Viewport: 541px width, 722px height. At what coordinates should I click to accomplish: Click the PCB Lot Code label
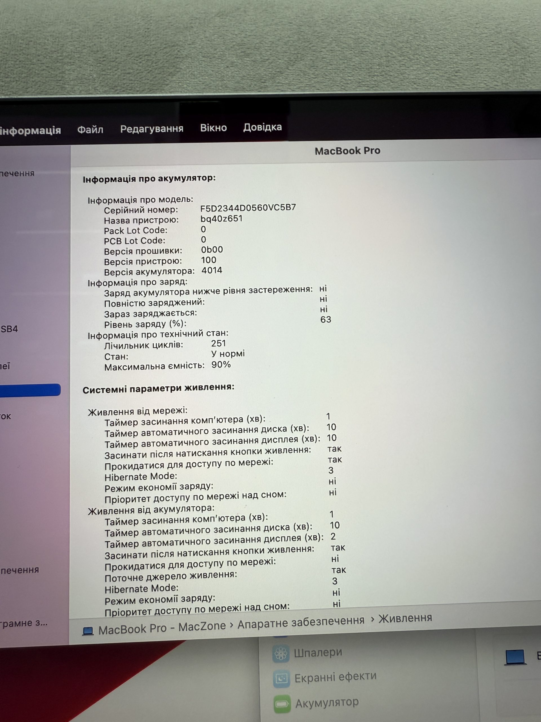pos(135,241)
